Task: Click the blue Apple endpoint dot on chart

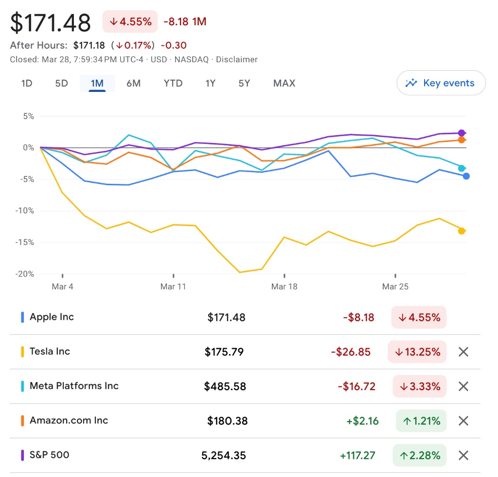Action: coord(466,176)
